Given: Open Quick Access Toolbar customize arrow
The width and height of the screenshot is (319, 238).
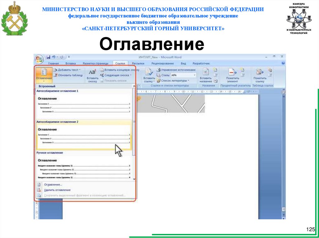Looking at the screenshot, I should click(x=69, y=57).
